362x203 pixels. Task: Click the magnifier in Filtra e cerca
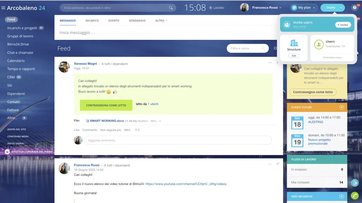pyautogui.click(x=263, y=48)
